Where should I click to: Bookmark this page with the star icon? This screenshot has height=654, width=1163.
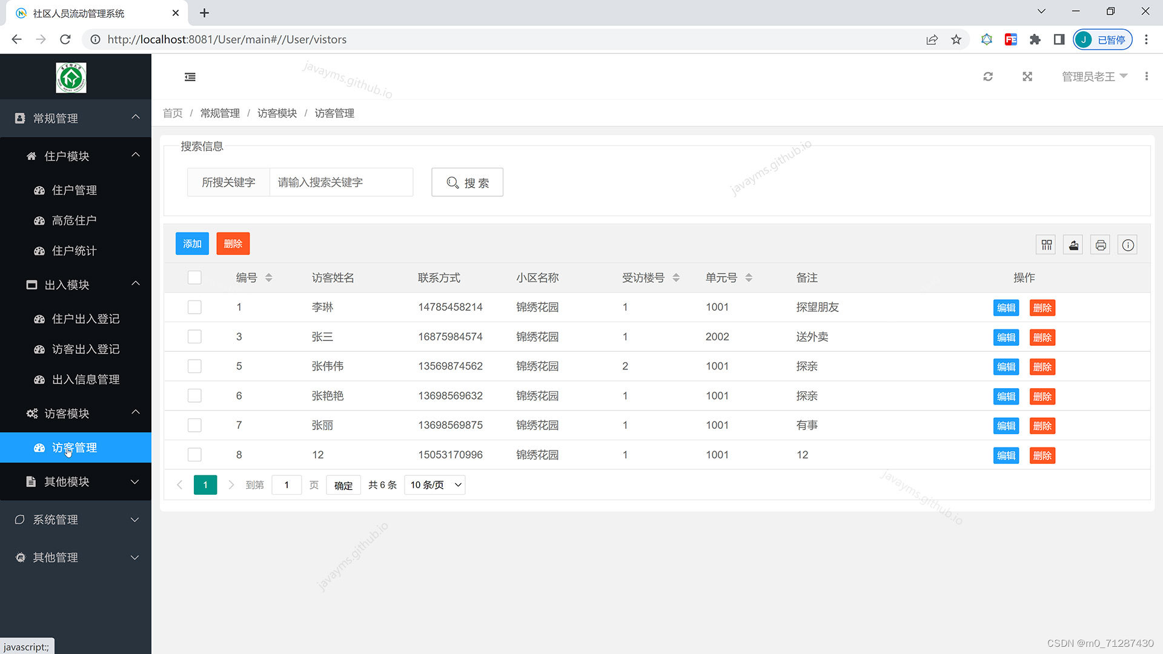click(956, 40)
